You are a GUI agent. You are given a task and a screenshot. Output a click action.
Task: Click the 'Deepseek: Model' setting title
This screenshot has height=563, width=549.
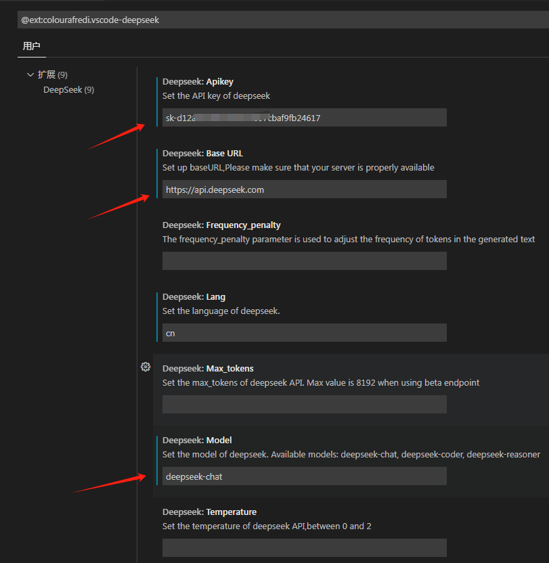tap(197, 441)
